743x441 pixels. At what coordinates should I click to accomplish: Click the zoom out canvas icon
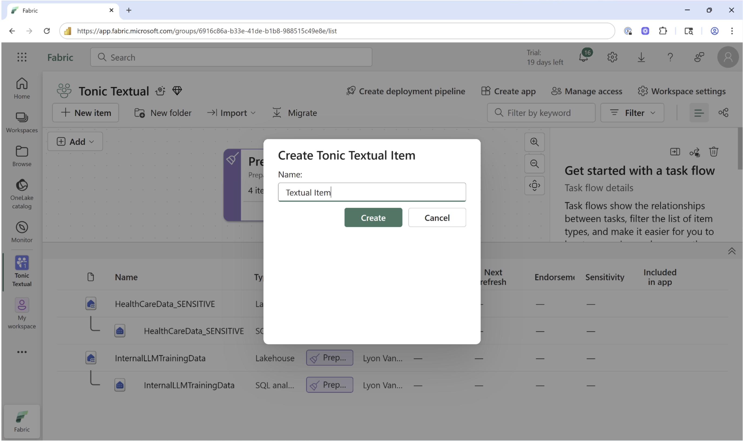click(x=534, y=164)
